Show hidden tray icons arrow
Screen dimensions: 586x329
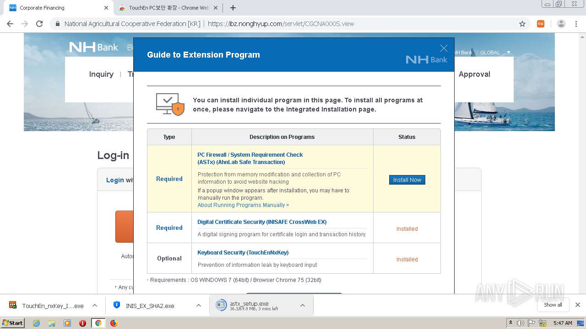tap(510, 323)
